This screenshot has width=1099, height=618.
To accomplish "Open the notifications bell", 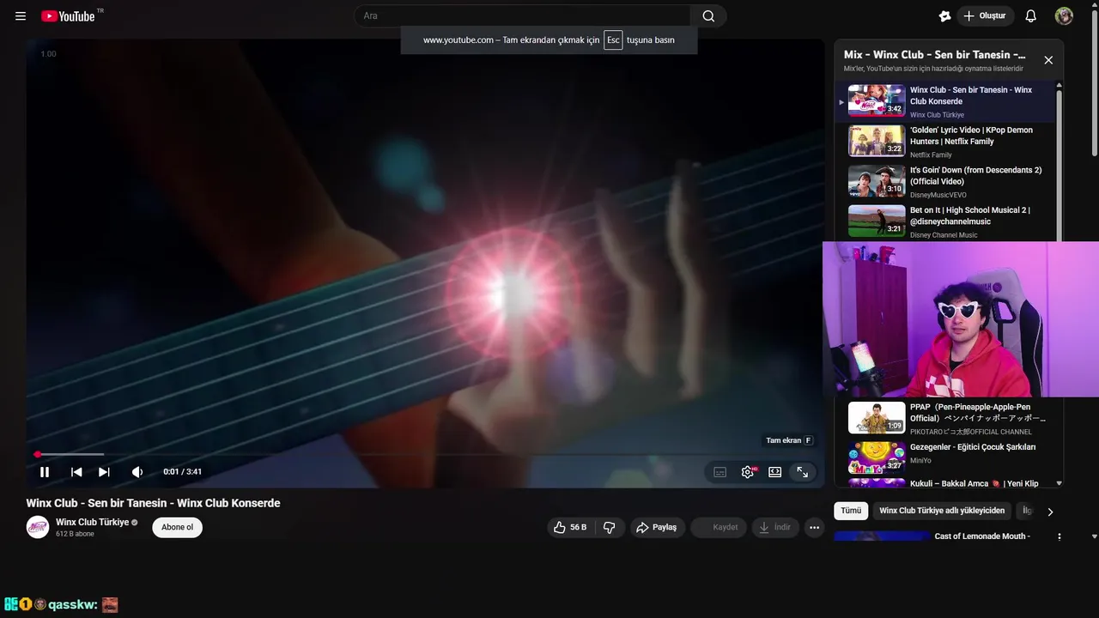I will (x=1031, y=16).
